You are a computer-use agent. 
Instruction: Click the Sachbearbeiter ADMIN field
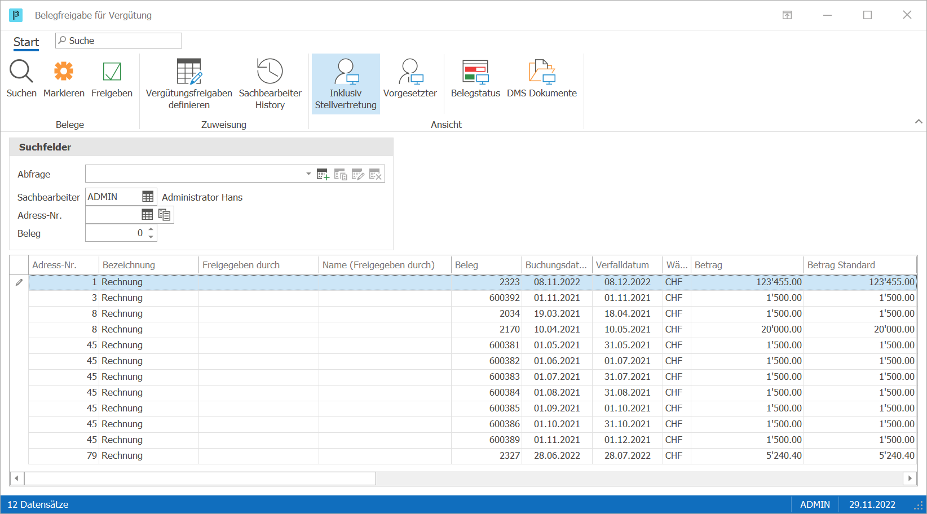click(x=113, y=197)
